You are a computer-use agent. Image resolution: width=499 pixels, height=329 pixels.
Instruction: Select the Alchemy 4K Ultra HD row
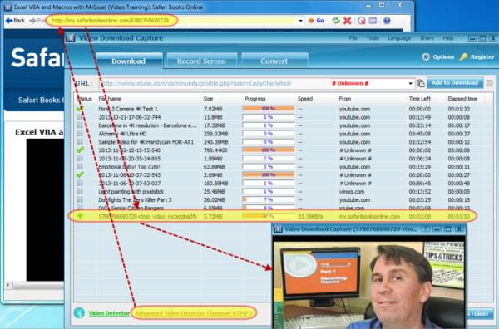279,134
